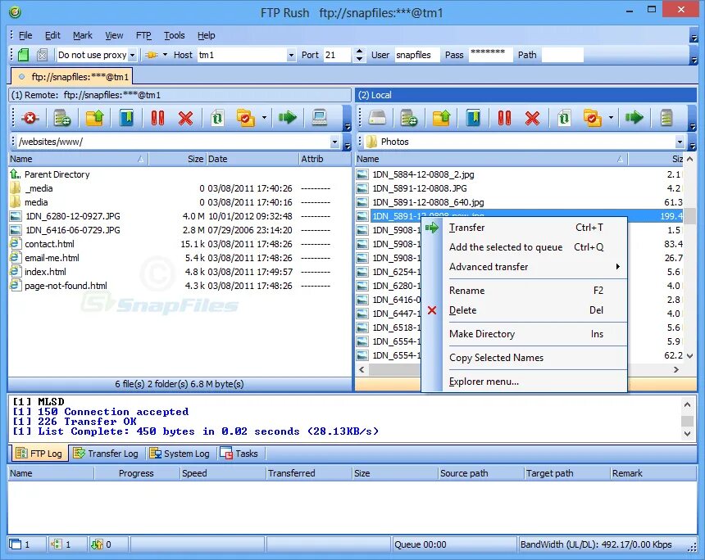Go up one folder in Local panel

tap(442, 118)
